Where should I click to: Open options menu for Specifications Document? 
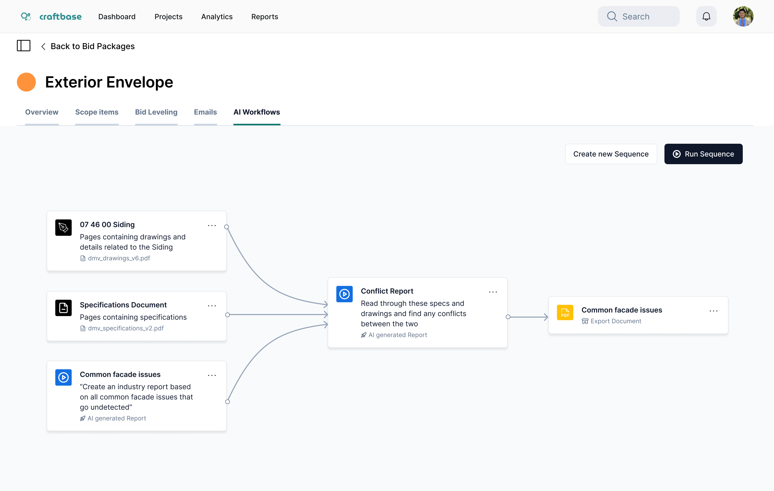tap(212, 306)
